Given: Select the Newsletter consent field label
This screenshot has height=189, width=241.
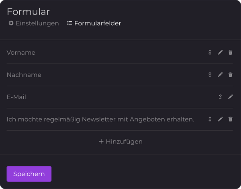Looking at the screenshot, I should coord(100,119).
